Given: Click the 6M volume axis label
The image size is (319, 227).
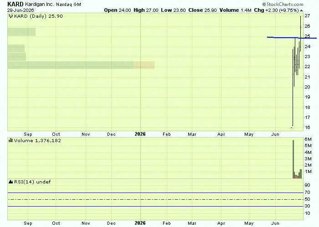Looking at the screenshot, I should pos(308,139).
